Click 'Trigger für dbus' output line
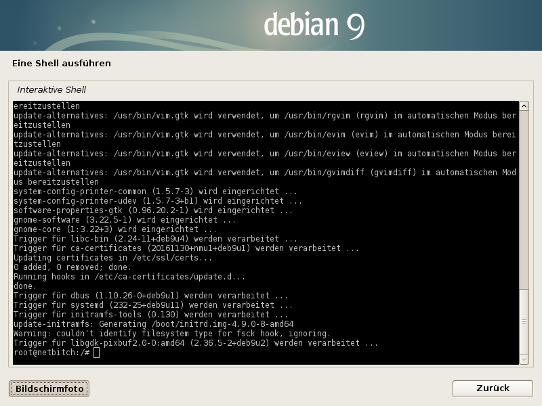542x406 pixels. 150,296
